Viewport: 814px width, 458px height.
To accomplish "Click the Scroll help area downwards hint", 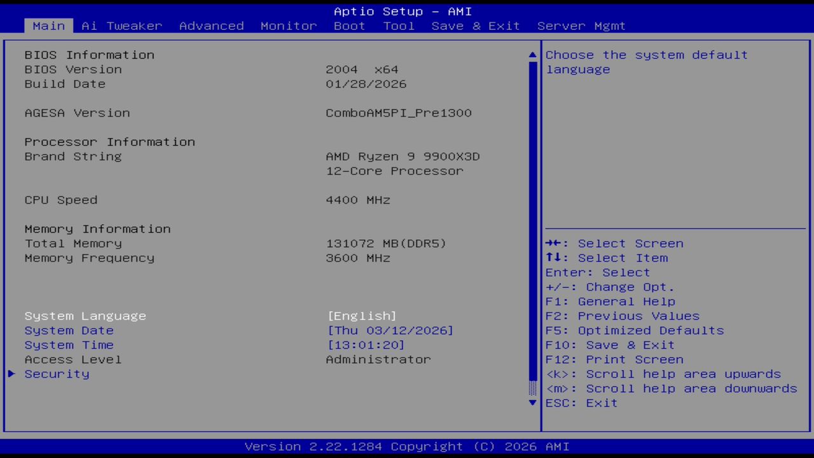I will pyautogui.click(x=672, y=389).
